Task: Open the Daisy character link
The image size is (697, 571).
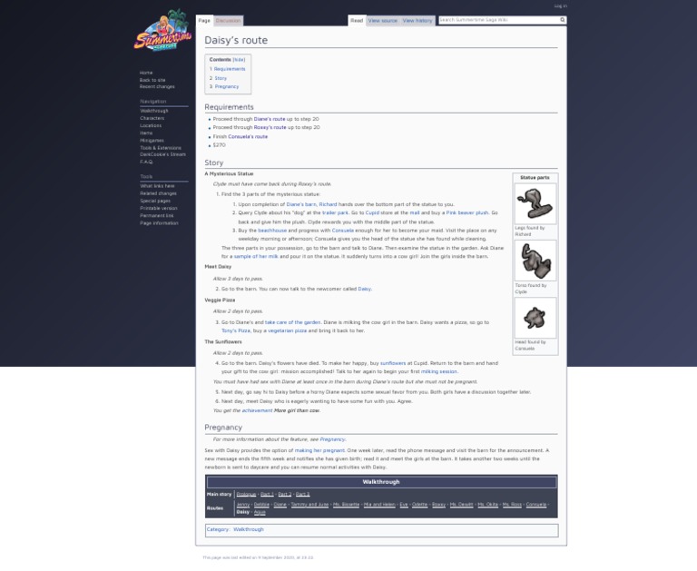Action: (364, 289)
